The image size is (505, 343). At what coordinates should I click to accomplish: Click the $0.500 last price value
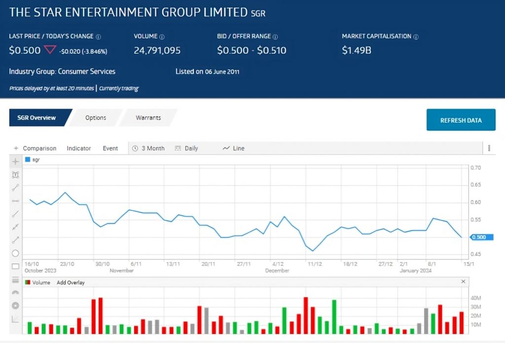pos(25,50)
